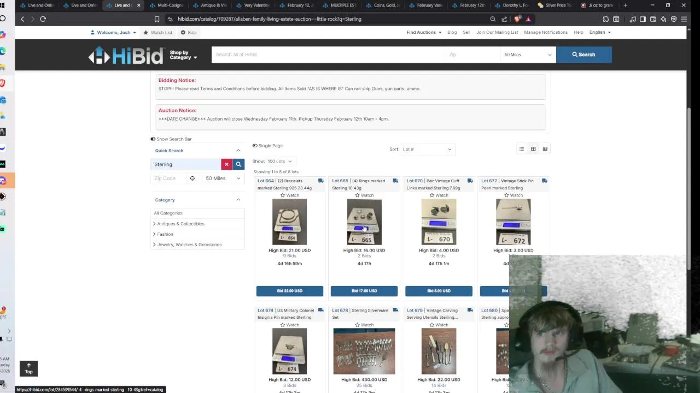Click the HiBid logo
This screenshot has width=700, height=393.
[126, 55]
